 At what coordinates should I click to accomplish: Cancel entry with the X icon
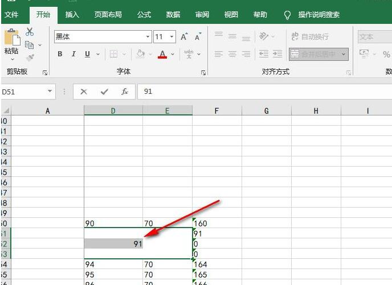click(84, 92)
